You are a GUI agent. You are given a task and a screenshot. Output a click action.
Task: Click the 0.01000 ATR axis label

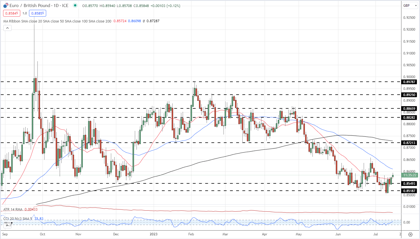pyautogui.click(x=409, y=207)
